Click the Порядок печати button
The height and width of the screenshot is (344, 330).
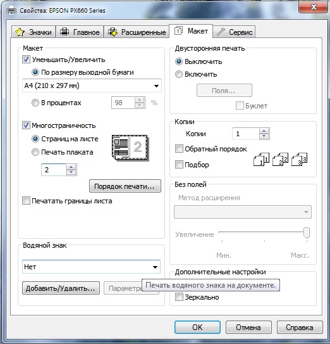(x=125, y=186)
